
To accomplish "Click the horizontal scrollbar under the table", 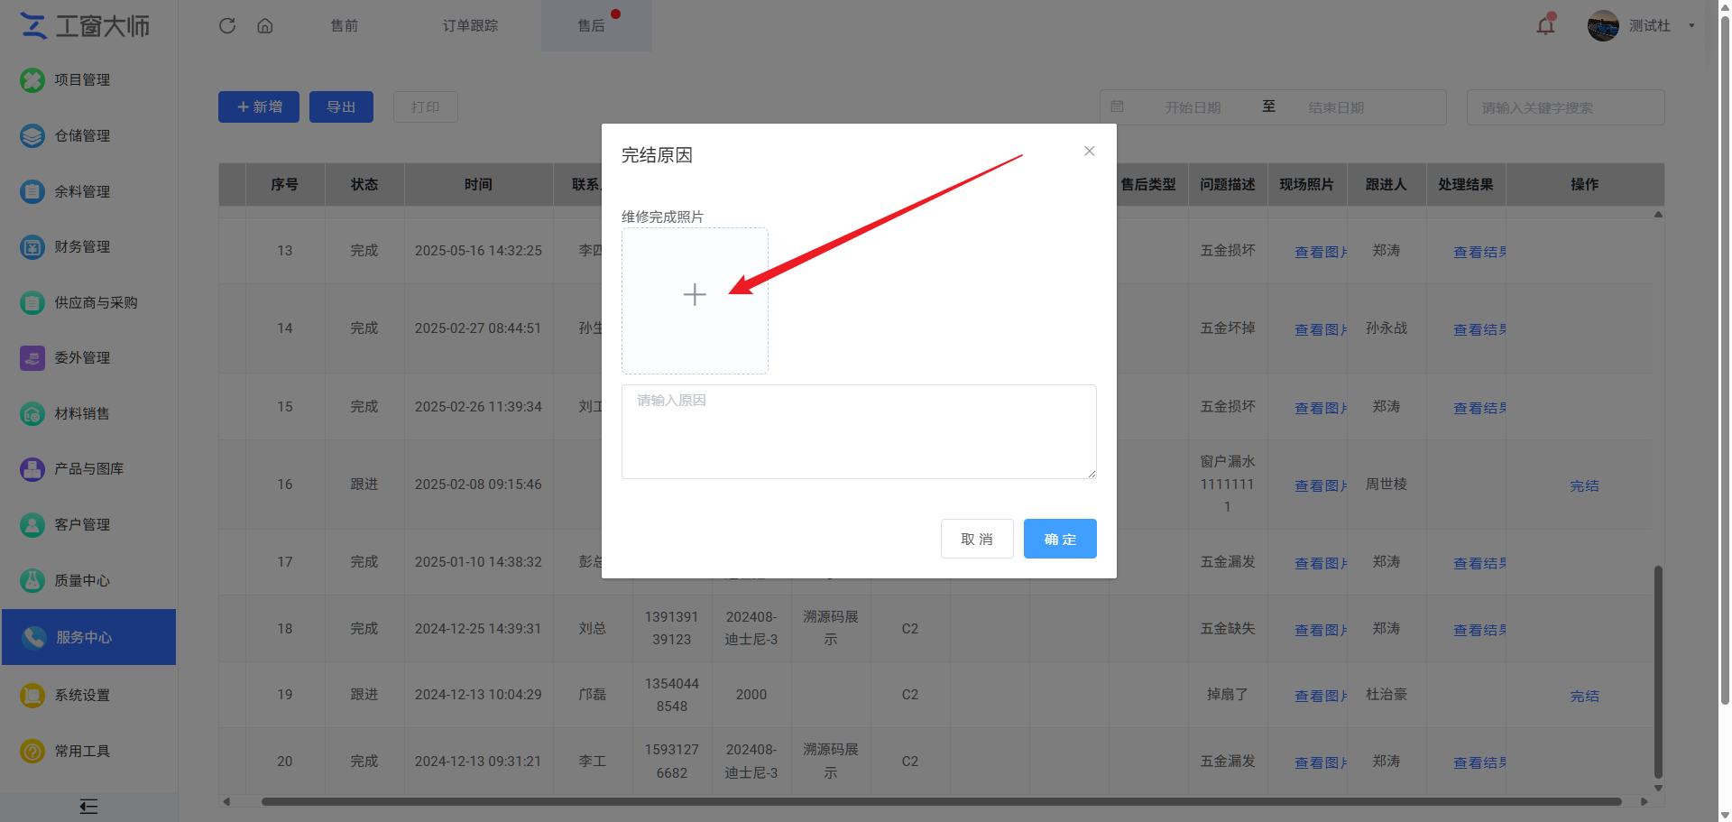I will click(938, 801).
